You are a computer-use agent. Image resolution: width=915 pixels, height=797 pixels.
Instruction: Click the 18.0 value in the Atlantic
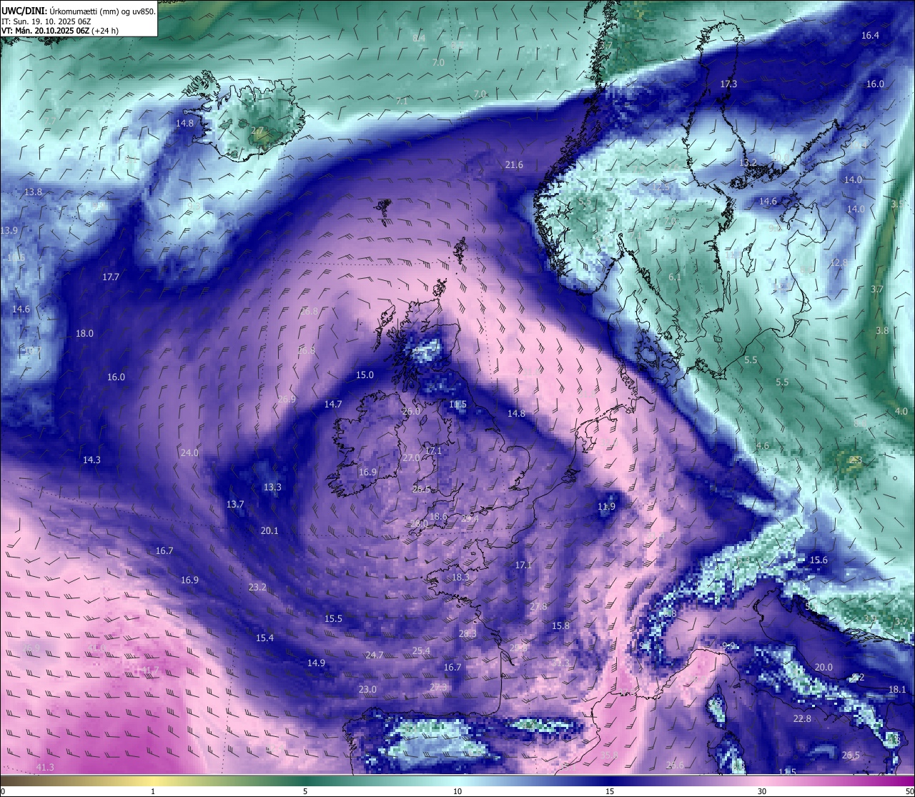coord(84,333)
